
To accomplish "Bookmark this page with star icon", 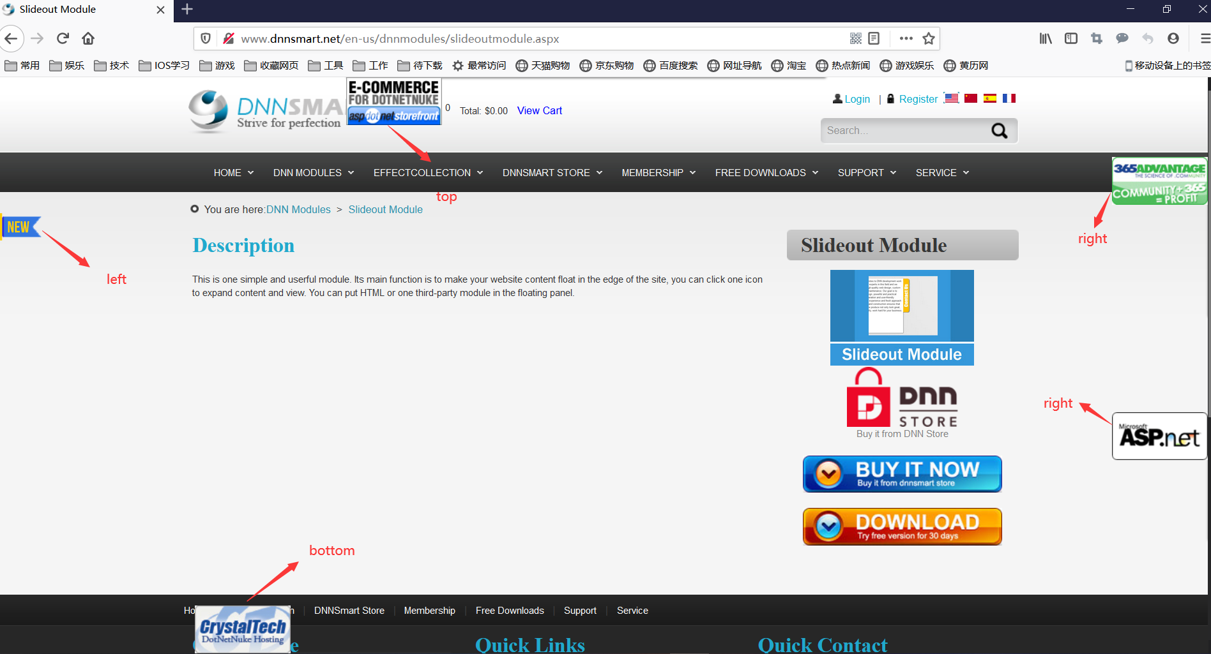I will 929,38.
